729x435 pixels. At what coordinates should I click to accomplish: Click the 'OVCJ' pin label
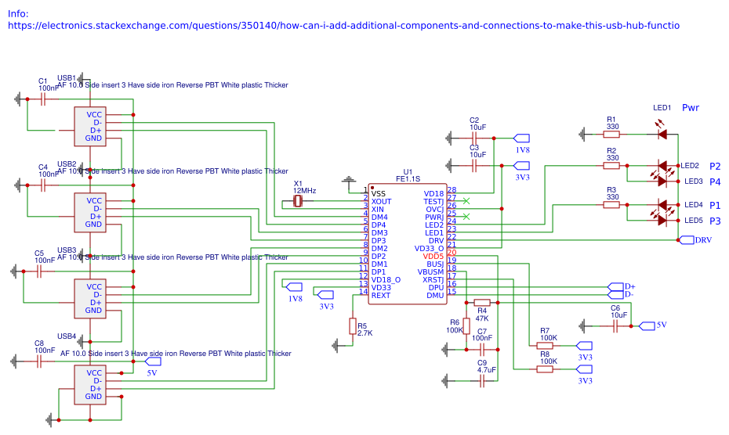pos(435,210)
